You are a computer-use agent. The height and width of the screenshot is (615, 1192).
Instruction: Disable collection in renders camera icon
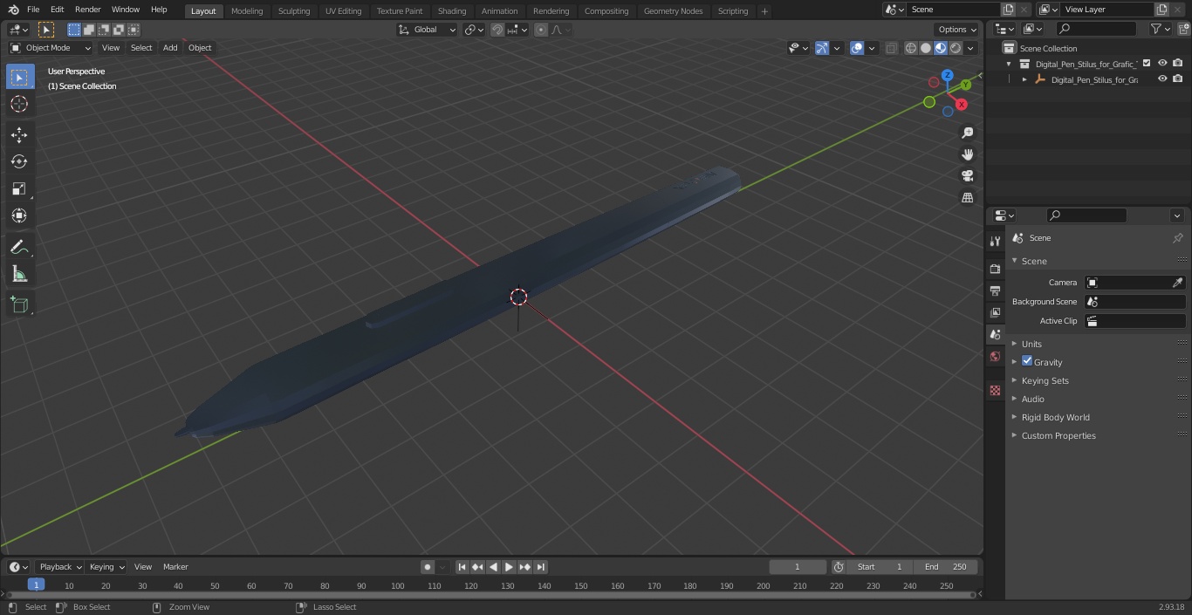pos(1178,64)
